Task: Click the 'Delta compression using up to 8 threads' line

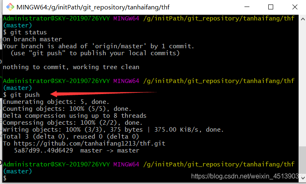Action: 75,116
